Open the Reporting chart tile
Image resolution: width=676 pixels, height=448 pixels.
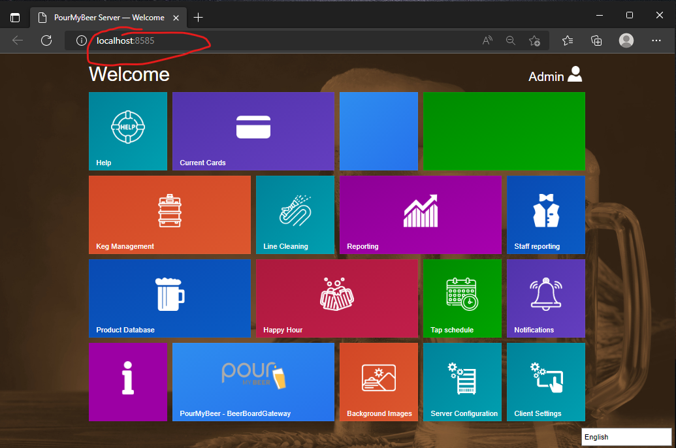pos(421,215)
